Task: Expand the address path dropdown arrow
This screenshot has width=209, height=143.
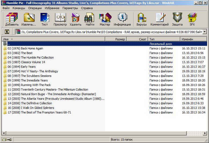Action: [x=205, y=32]
